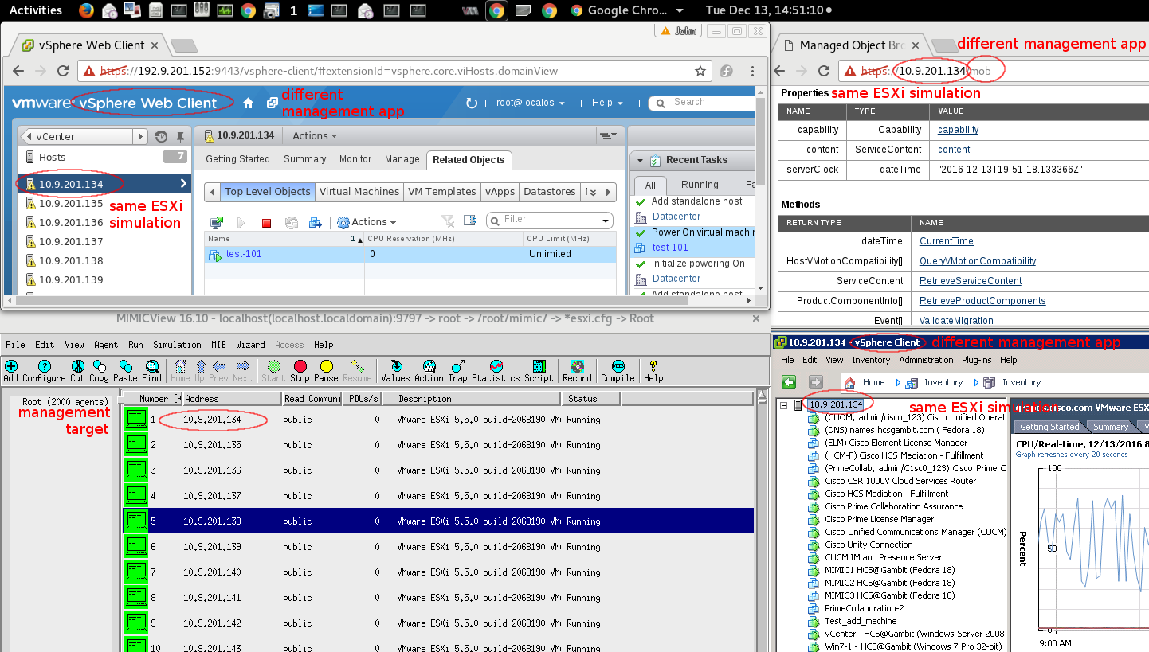Screen dimensions: 1149x652
Task: Click the red power off icon above test-101
Action: point(266,222)
